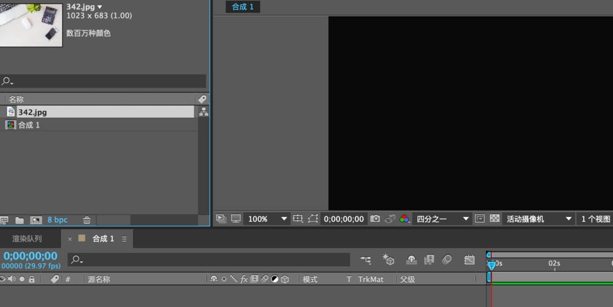Enable motion blur for the timeline

click(x=447, y=260)
